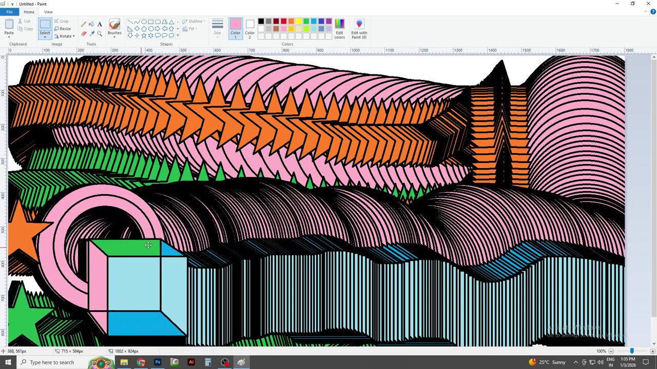Select the Five-point star shape
This screenshot has width=657, height=369.
tap(144, 35)
